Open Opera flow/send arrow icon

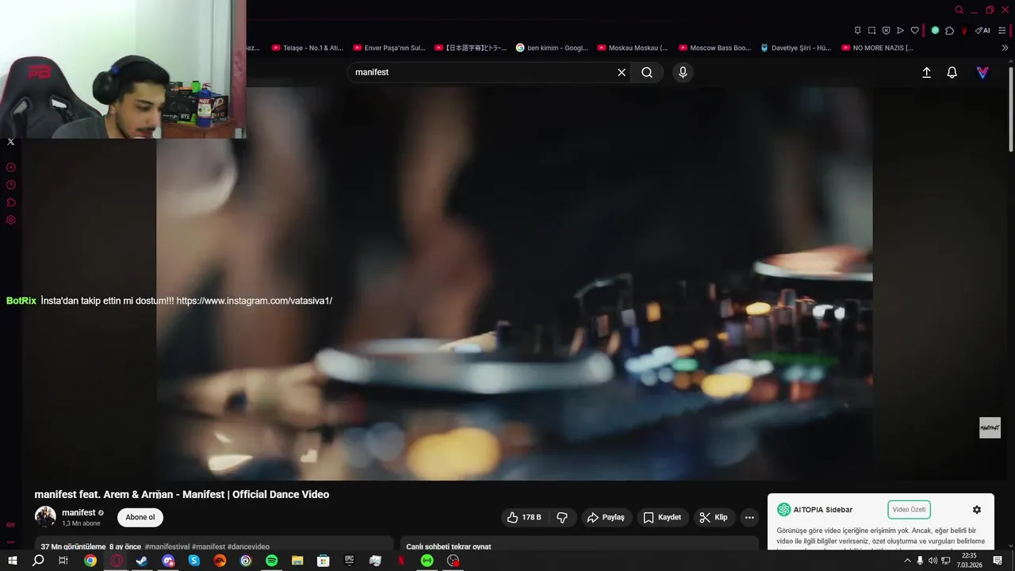pyautogui.click(x=900, y=30)
